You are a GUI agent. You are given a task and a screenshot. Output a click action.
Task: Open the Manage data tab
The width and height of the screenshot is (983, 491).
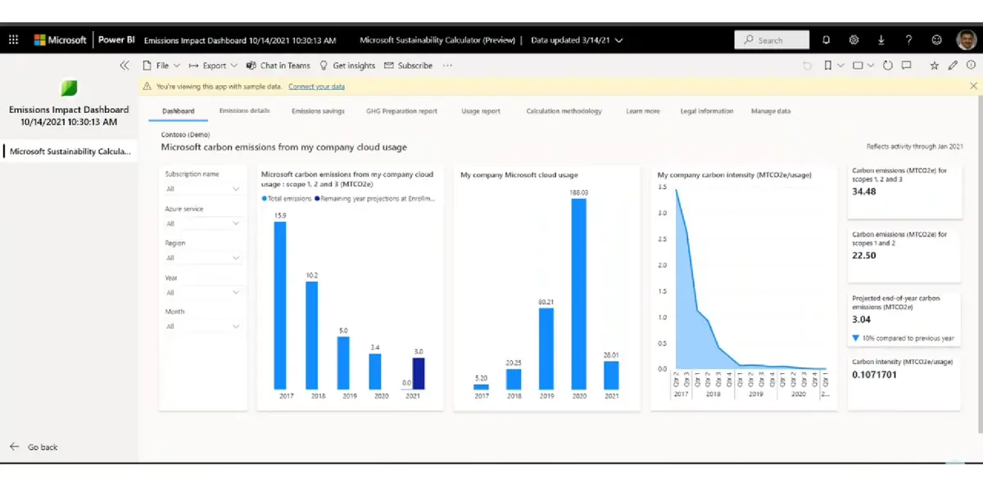coord(771,111)
